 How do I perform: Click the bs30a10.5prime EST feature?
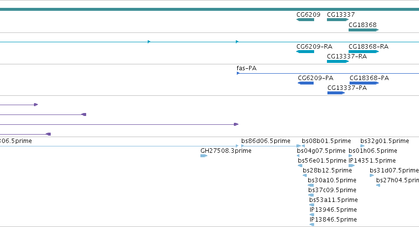tap(311, 185)
